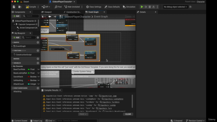Compile the blueprint

pyautogui.click(x=31, y=7)
